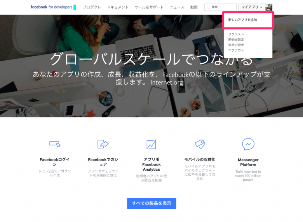This screenshot has width=303, height=222.
Task: Open the Facebookログイン product title
Action: 55,162
